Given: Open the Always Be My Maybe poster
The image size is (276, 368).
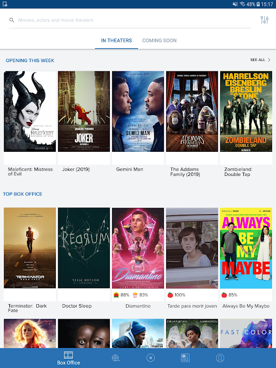Looking at the screenshot, I should [x=246, y=248].
